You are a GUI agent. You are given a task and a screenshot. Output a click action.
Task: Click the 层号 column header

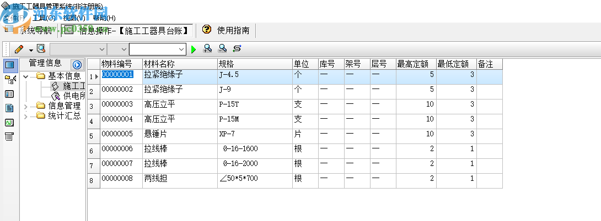[383, 64]
